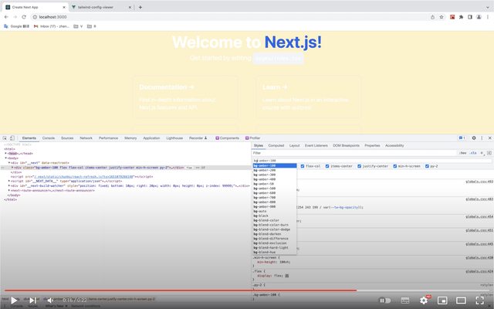Image resolution: width=494 pixels, height=309 pixels.
Task: Toggle the .cls class editor button
Action: point(473,153)
